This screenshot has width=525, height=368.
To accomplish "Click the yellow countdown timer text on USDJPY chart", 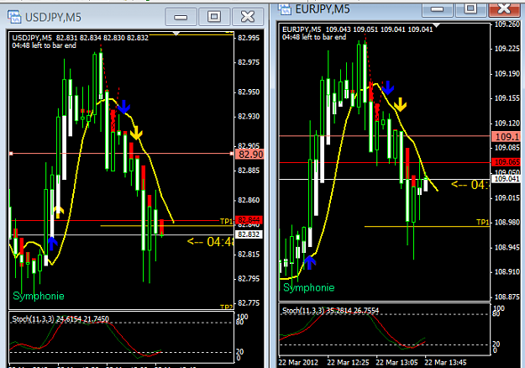I will click(210, 241).
